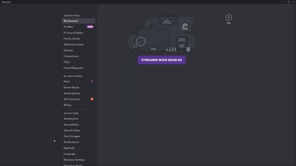Screen dimensions: 296x166
Task: Open the Billing settings page
Action: (x=79, y=105)
